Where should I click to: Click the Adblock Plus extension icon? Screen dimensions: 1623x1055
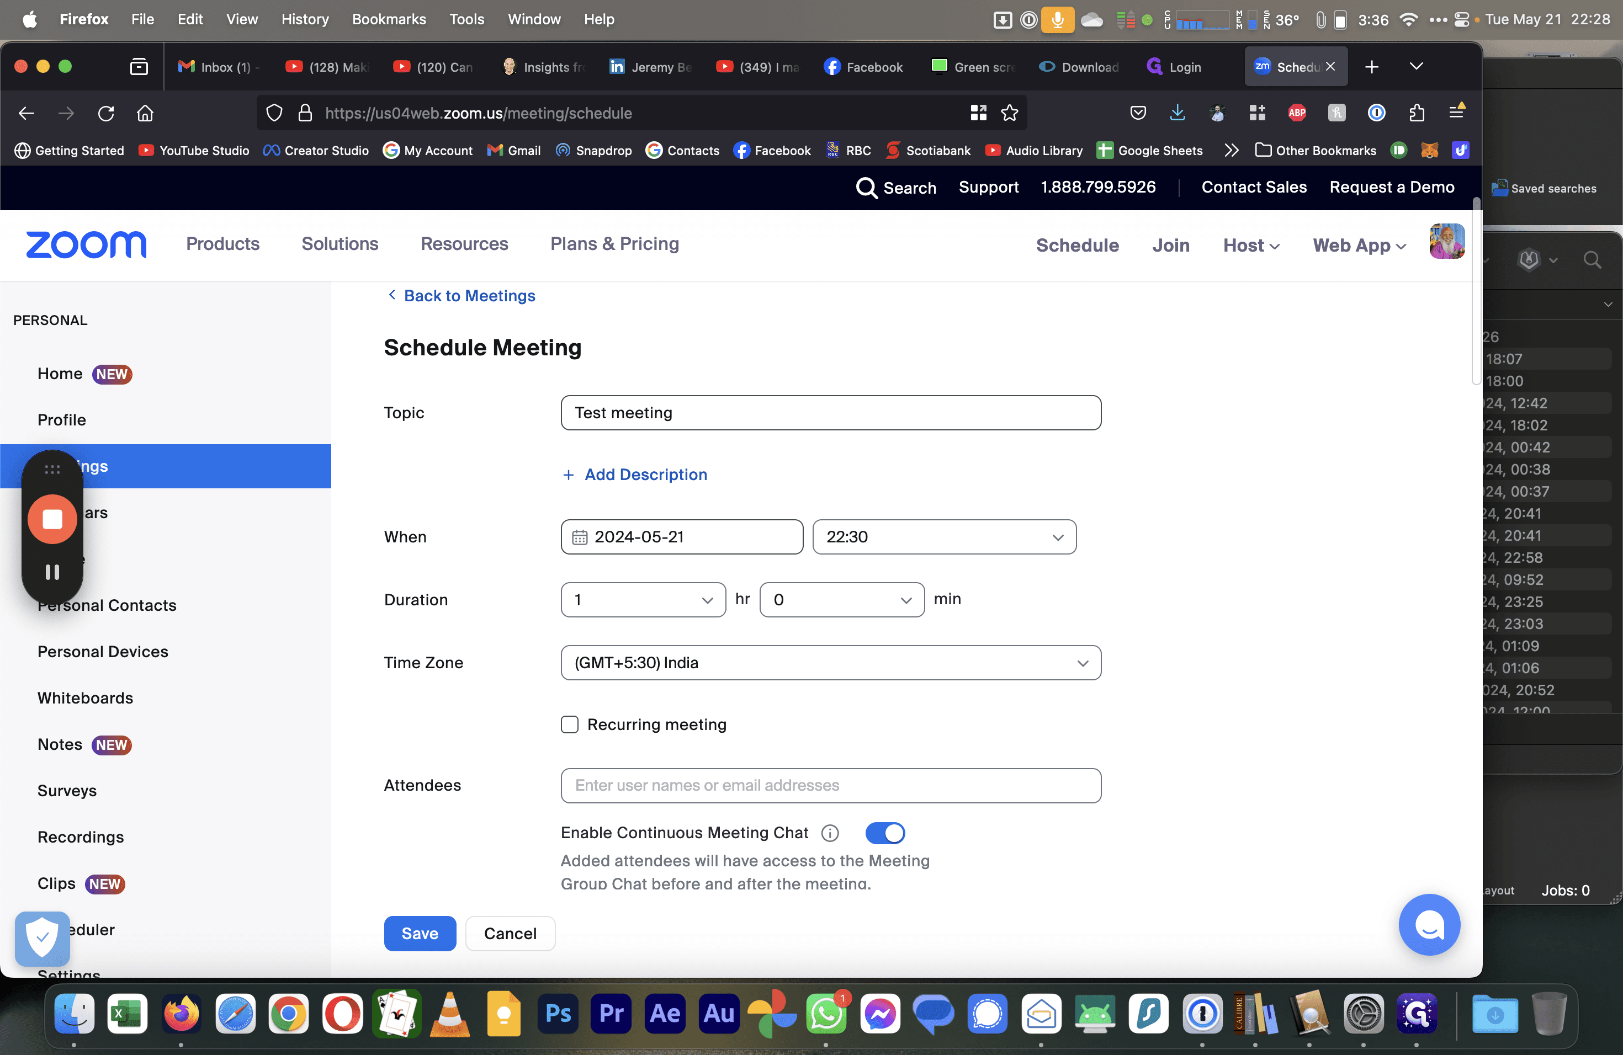(1296, 113)
